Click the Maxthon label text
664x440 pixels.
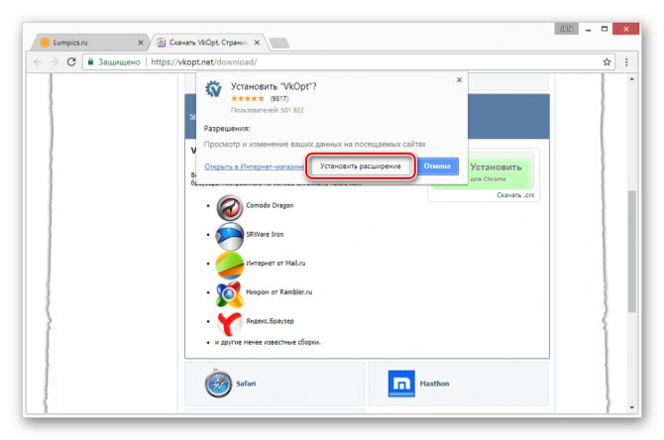click(x=434, y=384)
